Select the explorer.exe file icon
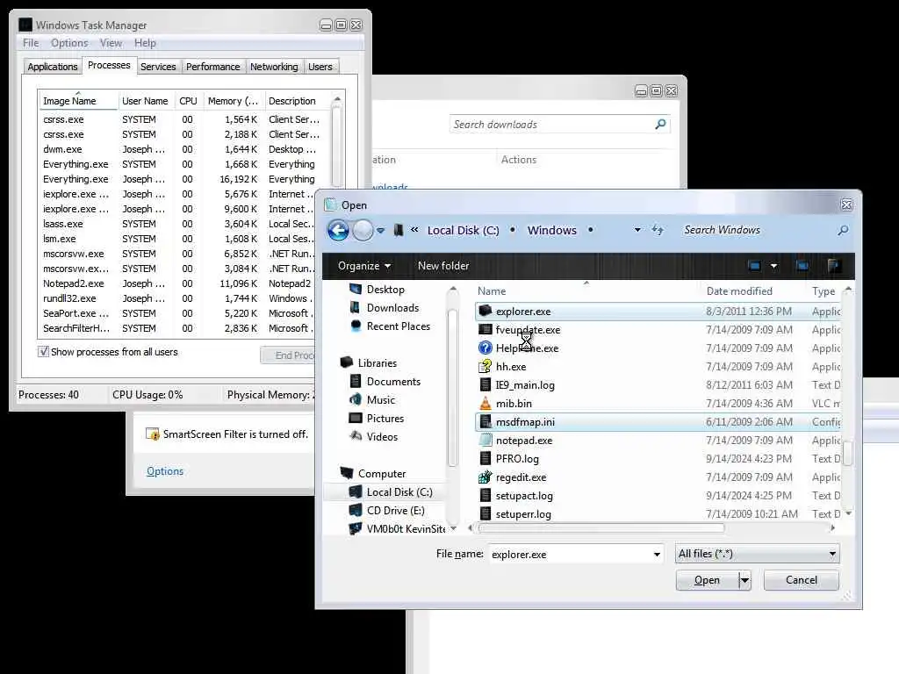This screenshot has height=674, width=899. tap(485, 312)
